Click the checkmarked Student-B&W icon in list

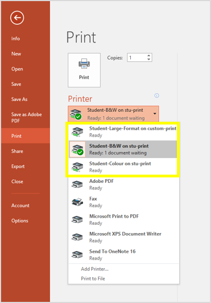tap(77, 149)
